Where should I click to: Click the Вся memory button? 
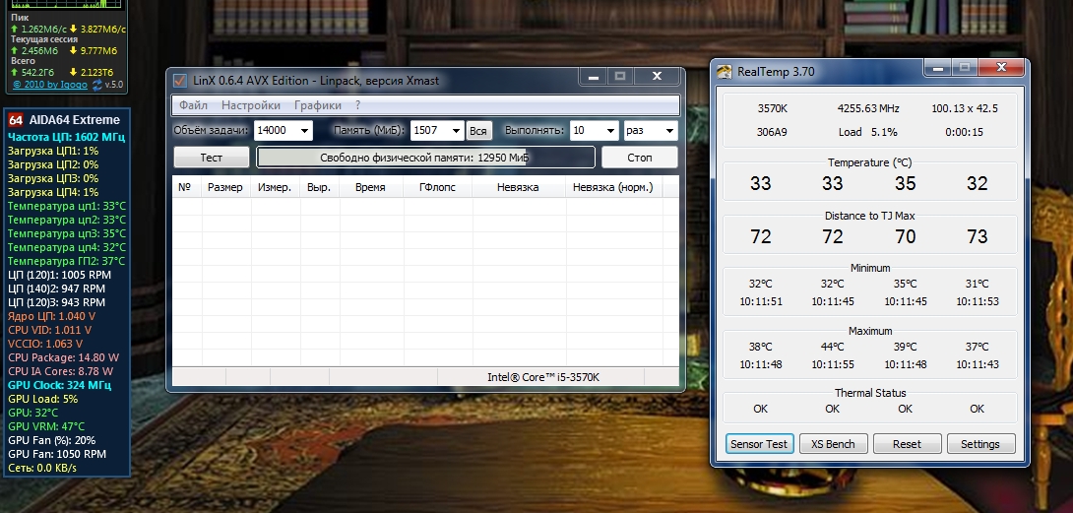479,131
